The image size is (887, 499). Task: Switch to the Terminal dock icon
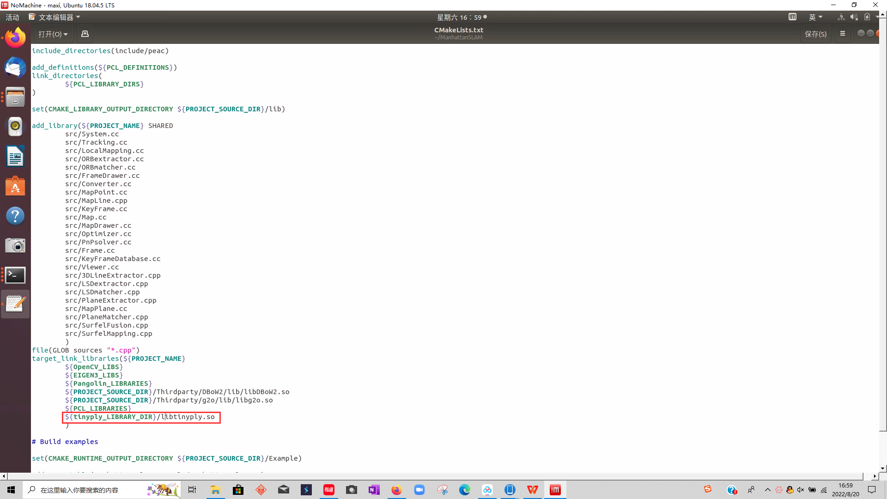(15, 275)
